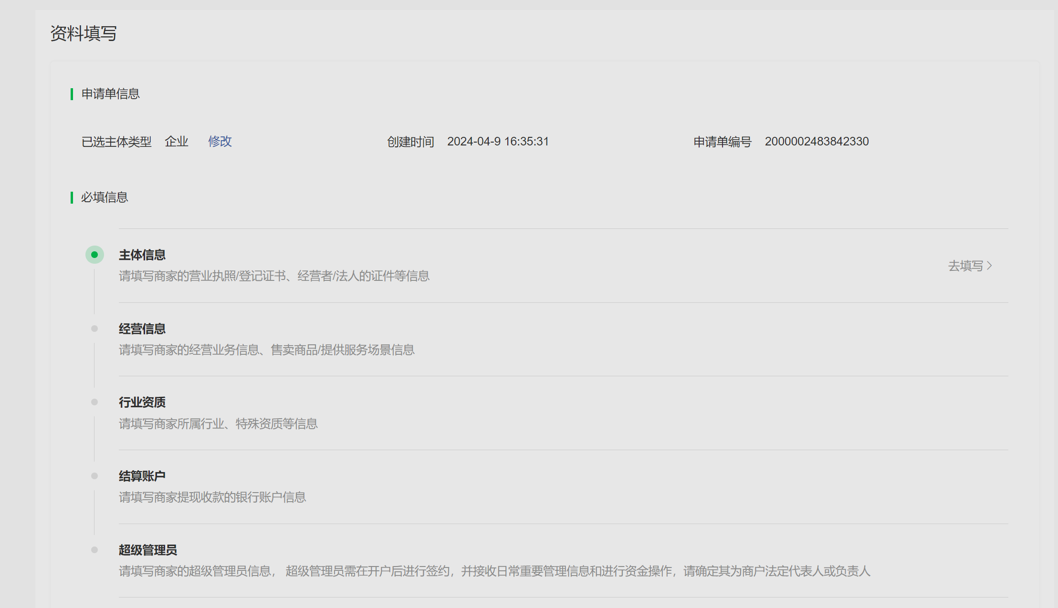
Task: Click the 企业 entity type value
Action: (x=177, y=142)
